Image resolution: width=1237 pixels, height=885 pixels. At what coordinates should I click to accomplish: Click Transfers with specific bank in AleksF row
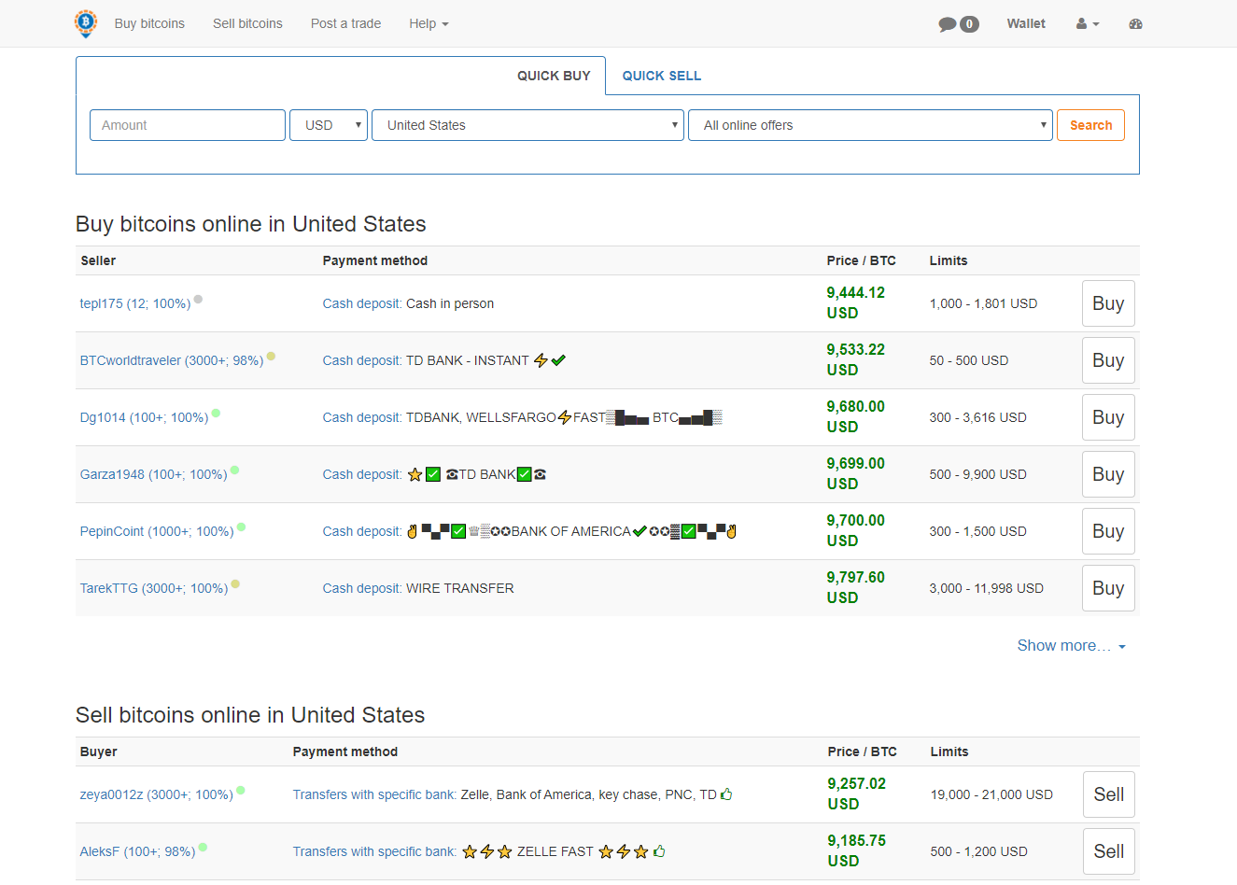[x=373, y=851]
